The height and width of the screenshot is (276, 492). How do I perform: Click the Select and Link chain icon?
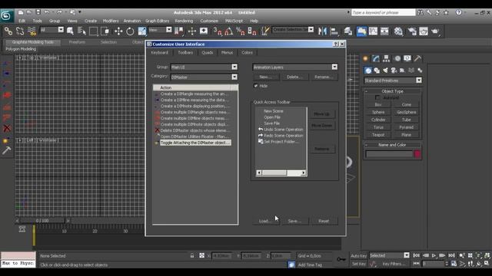click(x=8, y=31)
